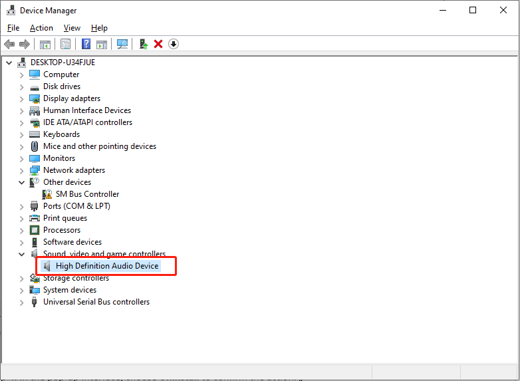Click the DESKTOP-U34FJUE computer icon
This screenshot has width=520, height=381.
22,63
